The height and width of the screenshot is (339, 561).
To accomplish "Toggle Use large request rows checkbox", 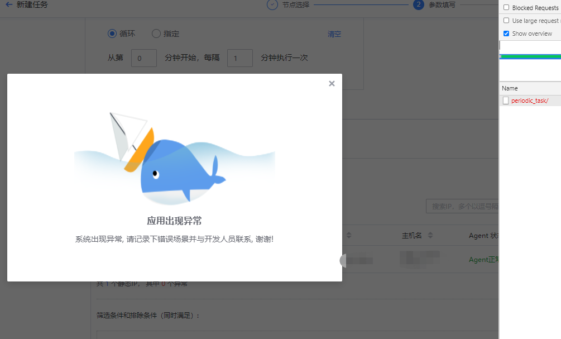I will 506,21.
